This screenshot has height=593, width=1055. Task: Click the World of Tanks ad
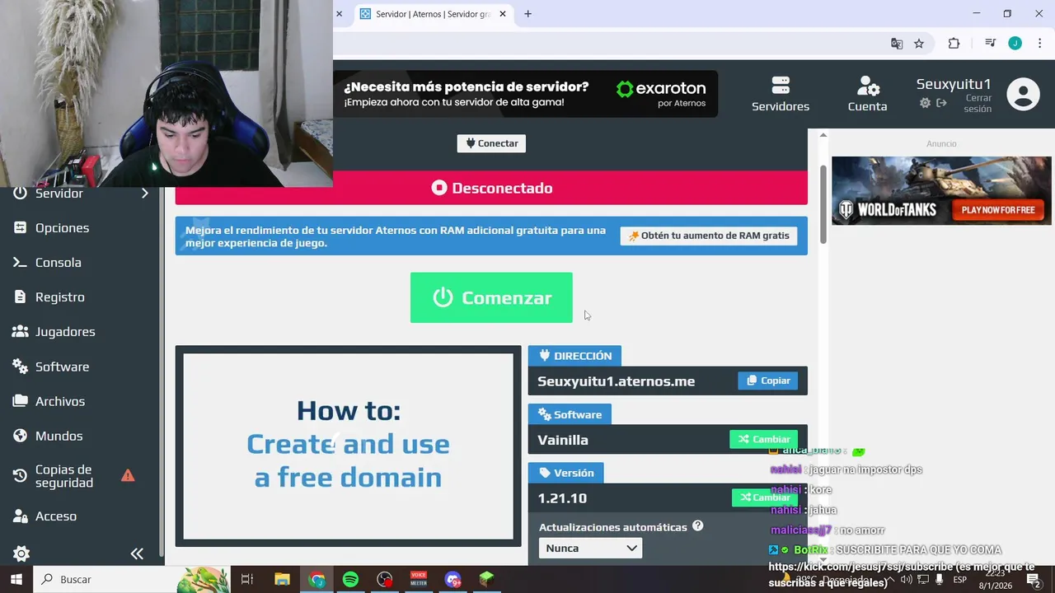941,190
